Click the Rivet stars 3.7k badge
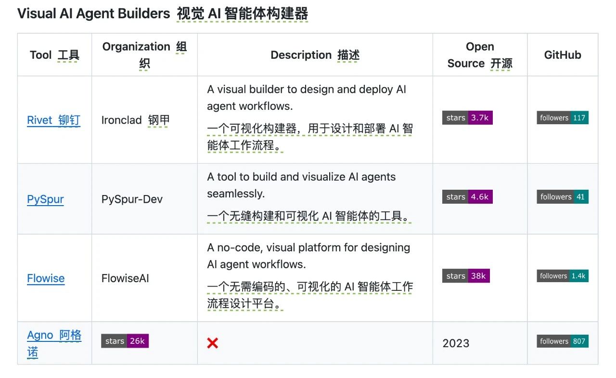This screenshot has height=378, width=616. [x=467, y=117]
